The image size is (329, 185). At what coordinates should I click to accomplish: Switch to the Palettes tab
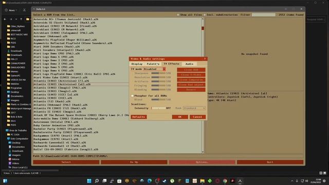[153, 64]
